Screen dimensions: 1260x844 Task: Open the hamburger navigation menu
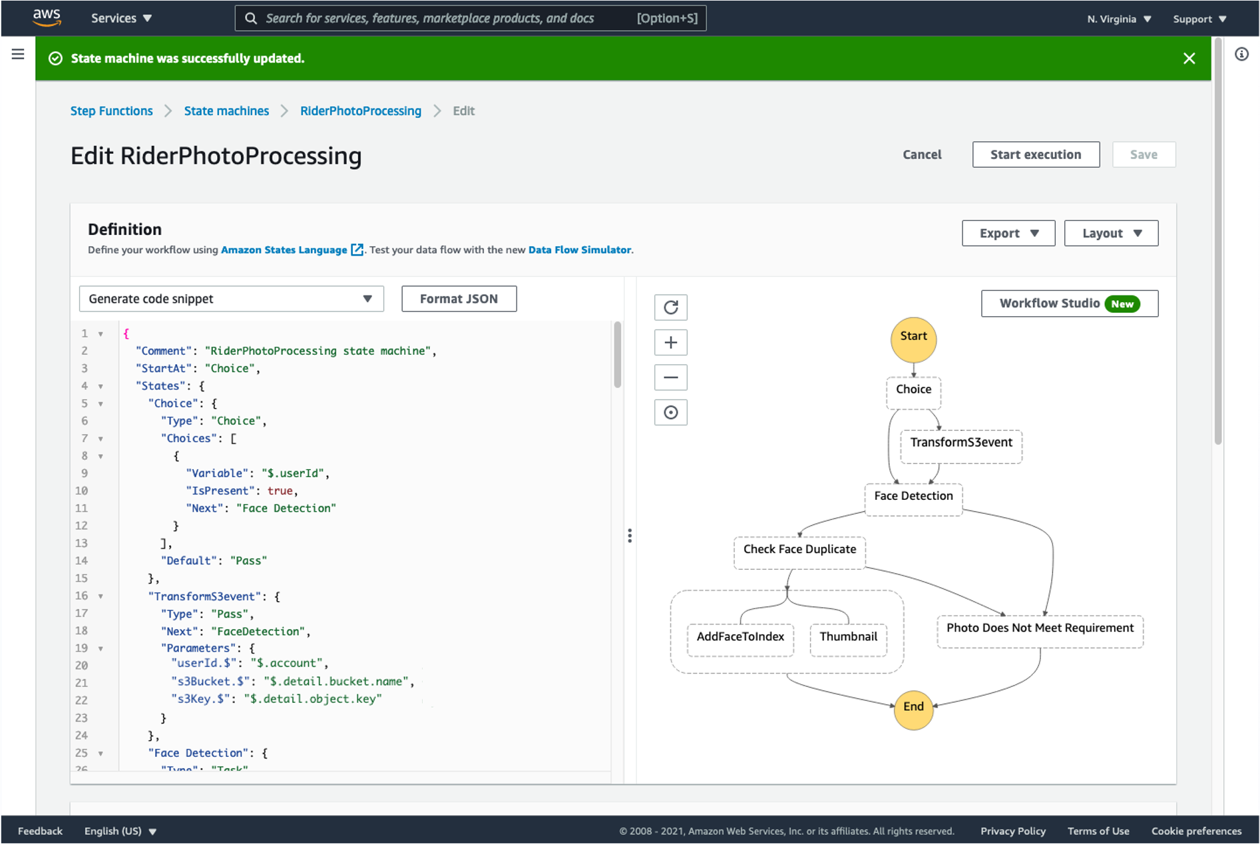(18, 54)
